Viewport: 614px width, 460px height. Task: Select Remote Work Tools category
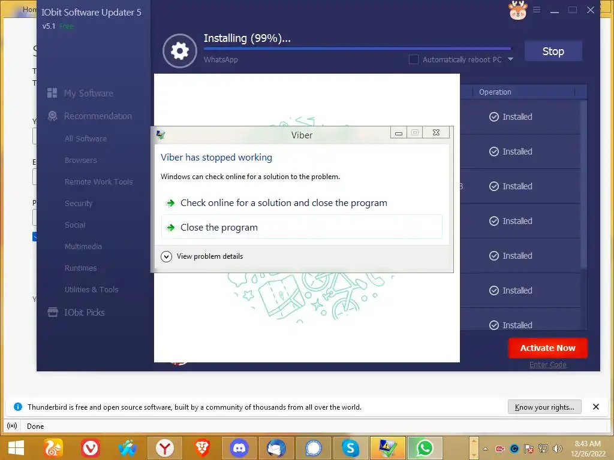point(98,181)
